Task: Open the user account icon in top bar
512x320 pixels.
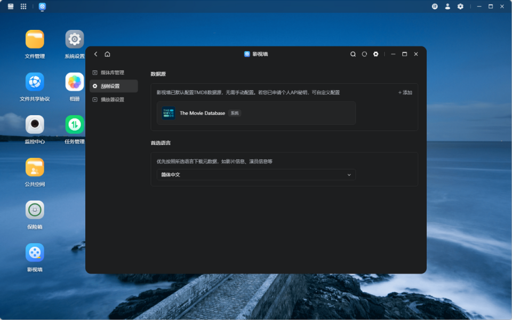Action: tap(447, 6)
